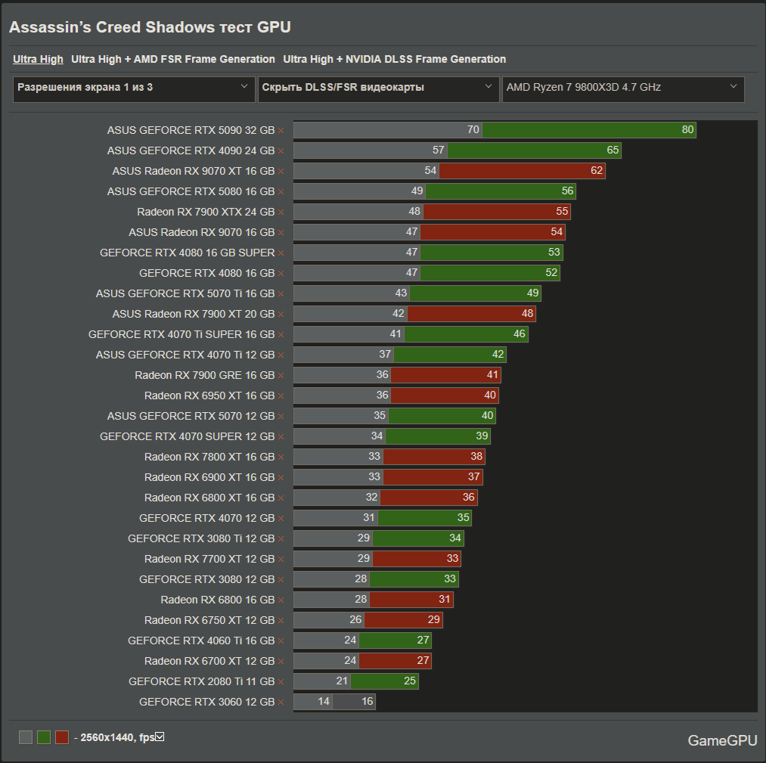
Task: Click the x beside Radeon RX 6800 16 GB
Action: [281, 600]
